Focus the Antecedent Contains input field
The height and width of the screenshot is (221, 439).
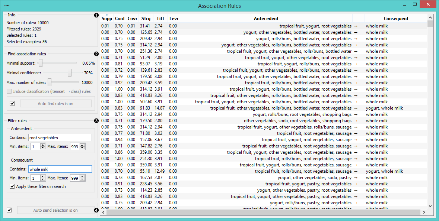[60, 137]
